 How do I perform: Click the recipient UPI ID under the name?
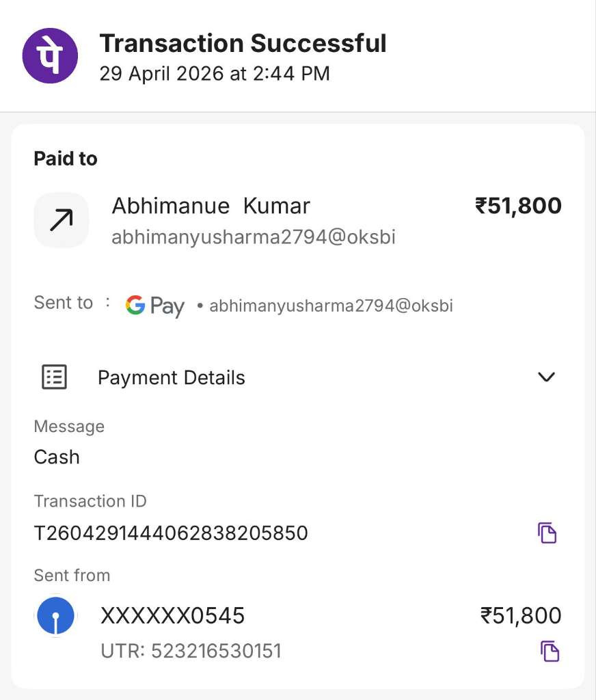253,237
